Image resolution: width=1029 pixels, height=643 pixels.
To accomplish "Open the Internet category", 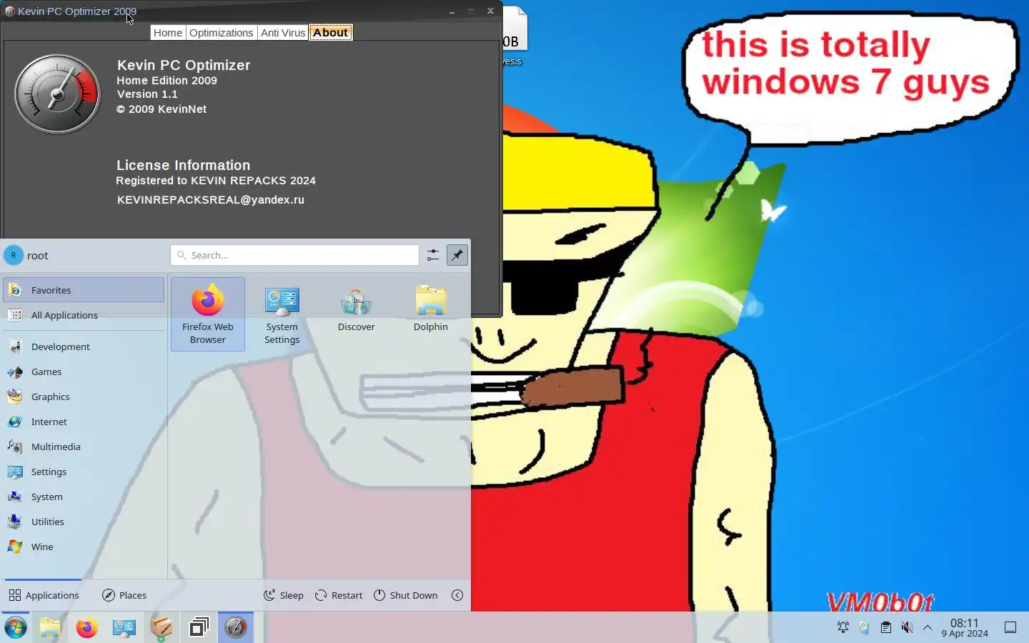I will click(x=84, y=422).
